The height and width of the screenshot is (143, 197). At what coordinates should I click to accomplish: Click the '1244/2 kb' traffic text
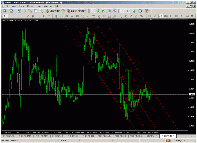click(180, 140)
